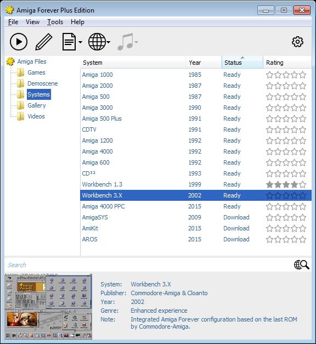
Task: Minimize the Amiga Forever window
Action: click(266, 10)
